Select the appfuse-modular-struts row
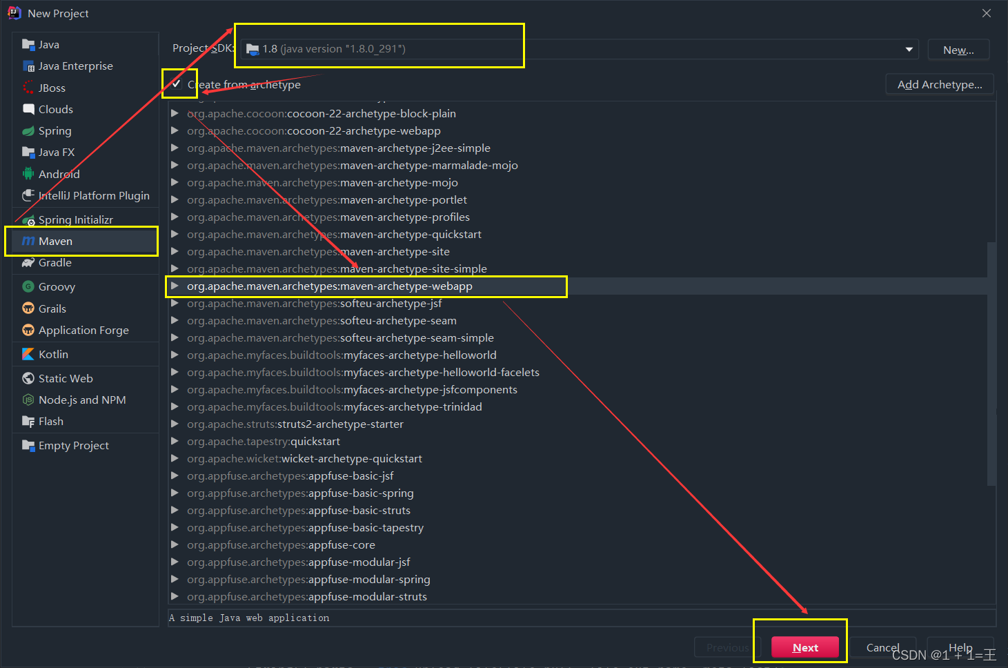This screenshot has width=1008, height=668. pos(577,596)
